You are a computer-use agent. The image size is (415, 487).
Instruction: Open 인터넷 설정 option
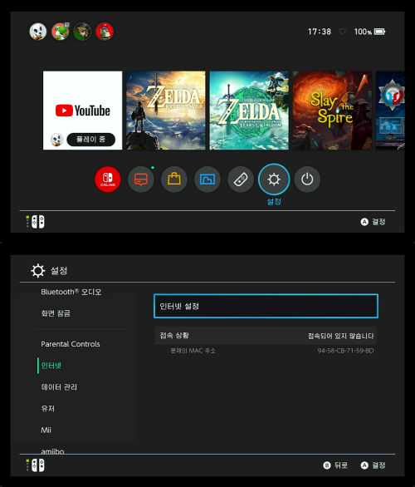tap(266, 306)
